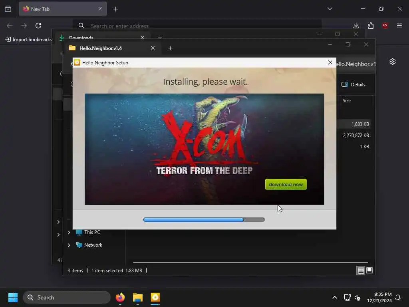
Task: Click the uBlock Origin toolbar icon
Action: [385, 25]
